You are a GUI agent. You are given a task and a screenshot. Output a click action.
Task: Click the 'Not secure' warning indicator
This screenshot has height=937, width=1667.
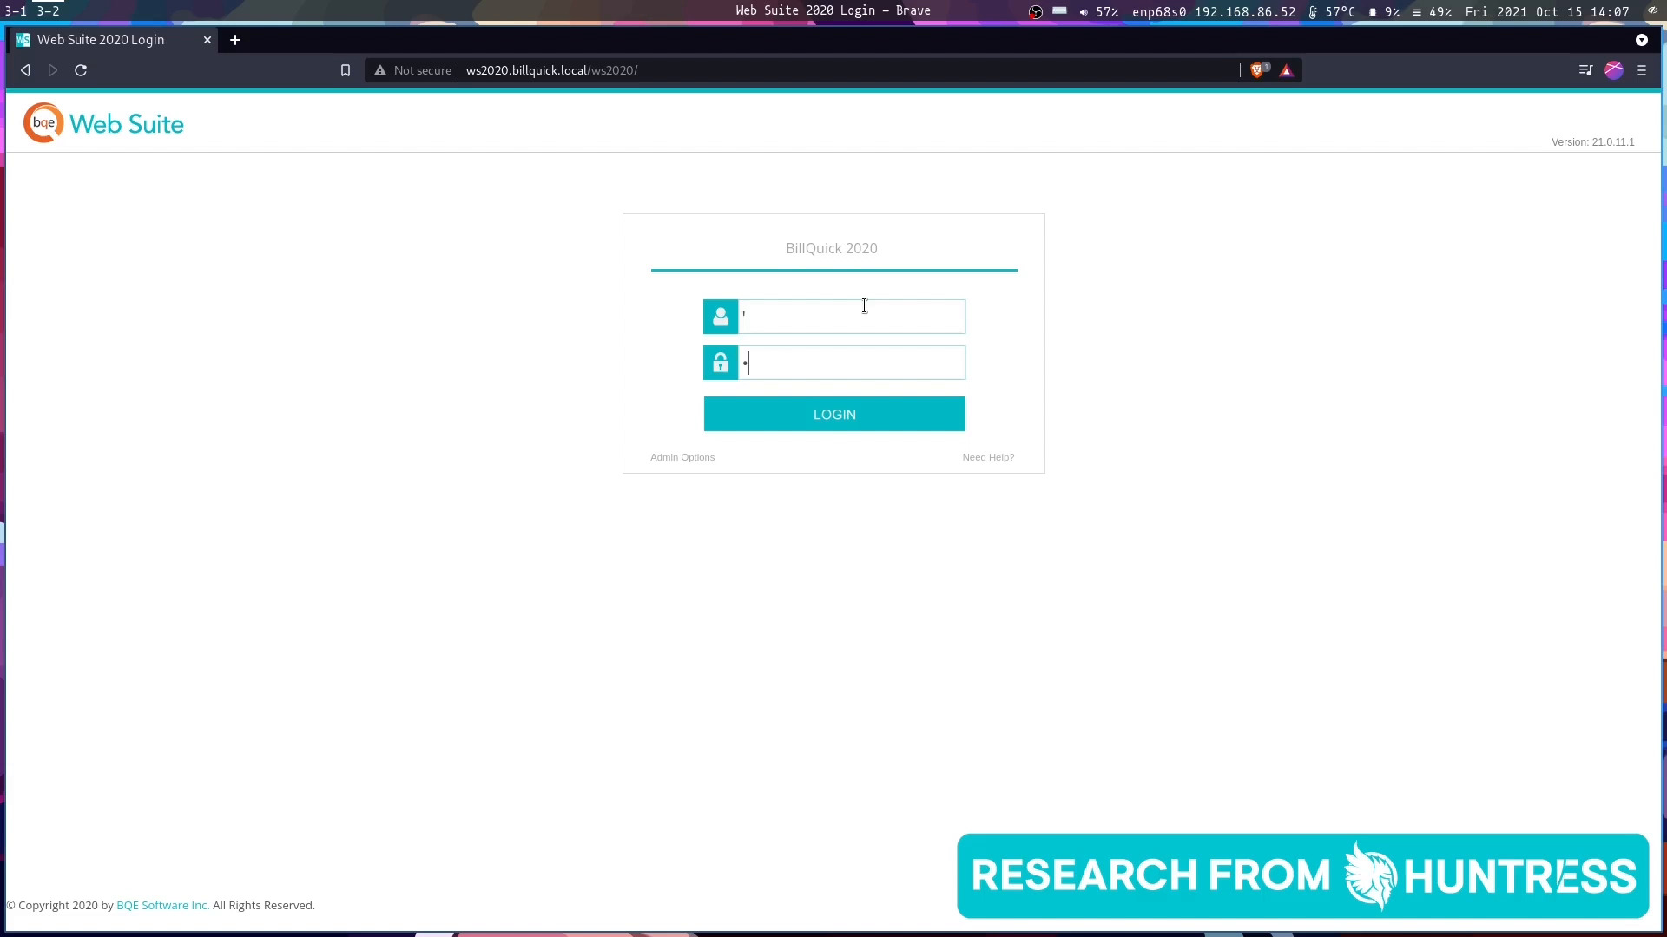click(x=413, y=70)
